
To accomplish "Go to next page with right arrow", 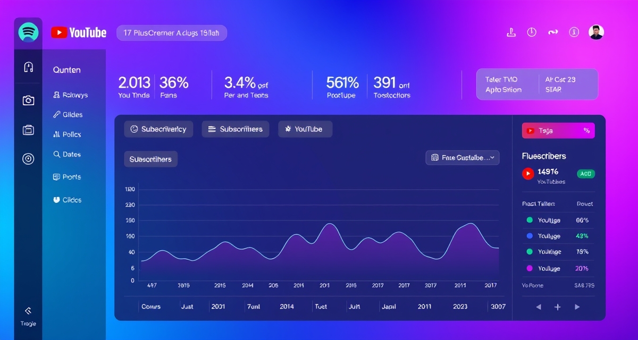I will click(x=577, y=307).
